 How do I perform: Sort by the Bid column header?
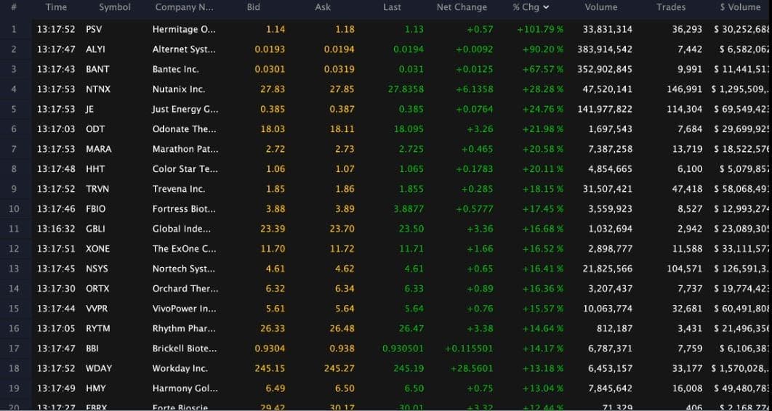click(x=254, y=7)
